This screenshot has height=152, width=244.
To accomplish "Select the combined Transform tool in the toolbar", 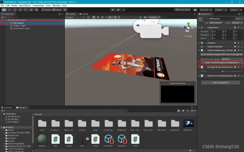I will coord(31,10).
